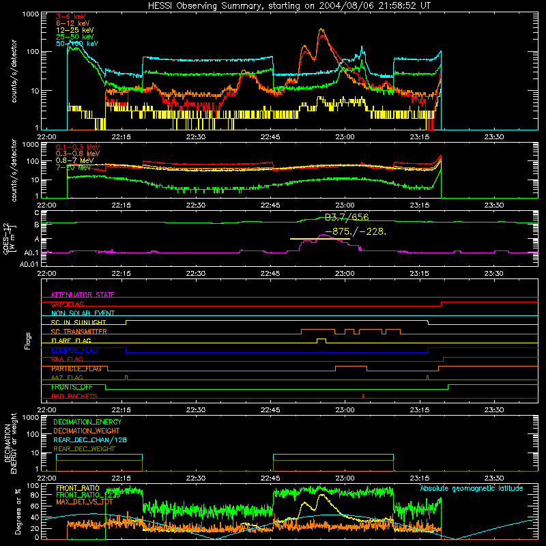Click the 22:45 tick on the top plot
Image resolution: width=546 pixels, height=546 pixels.
pos(270,137)
